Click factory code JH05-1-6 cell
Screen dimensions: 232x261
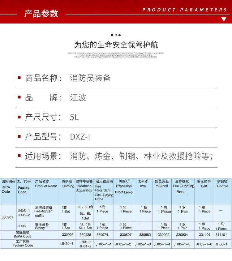204,244
